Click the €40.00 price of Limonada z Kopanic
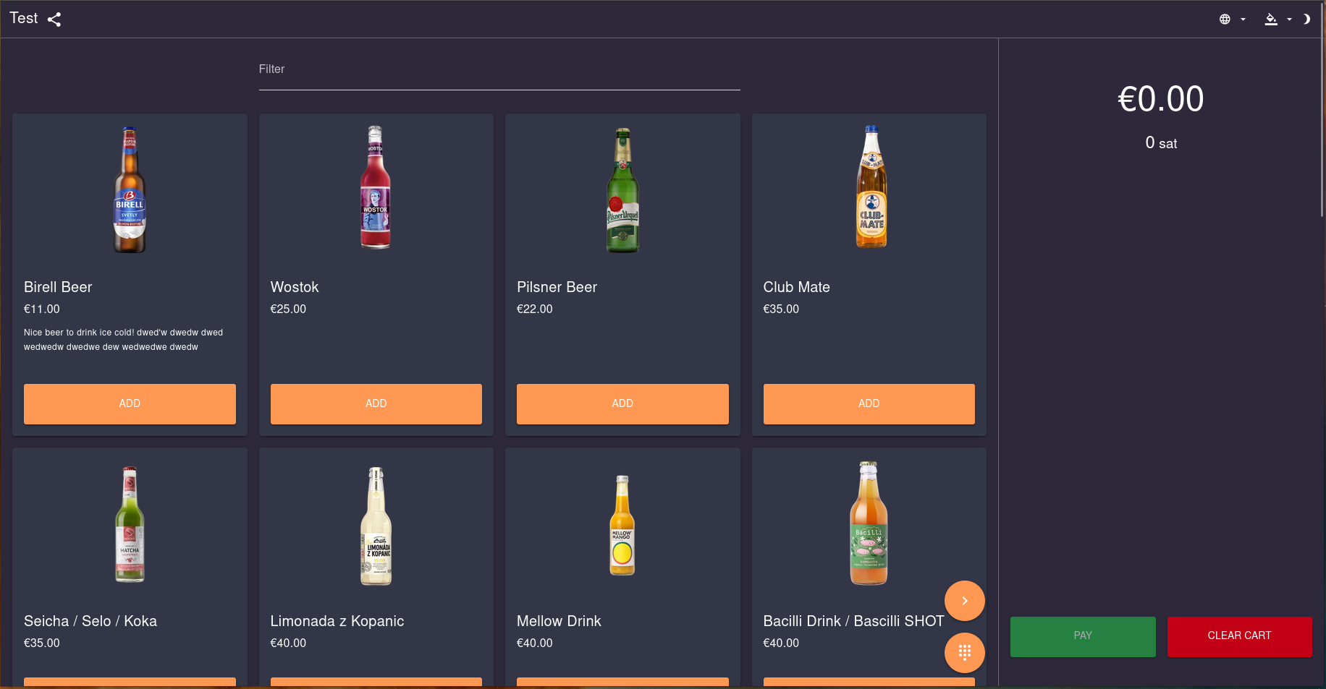Screen dimensions: 1326x689 (288, 643)
